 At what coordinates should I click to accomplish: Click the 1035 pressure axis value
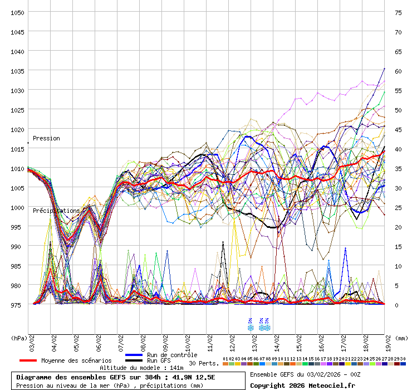(x=17, y=71)
